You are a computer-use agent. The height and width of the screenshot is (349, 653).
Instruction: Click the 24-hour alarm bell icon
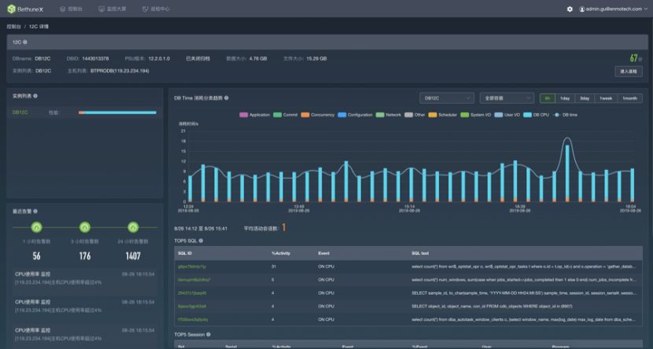point(132,227)
